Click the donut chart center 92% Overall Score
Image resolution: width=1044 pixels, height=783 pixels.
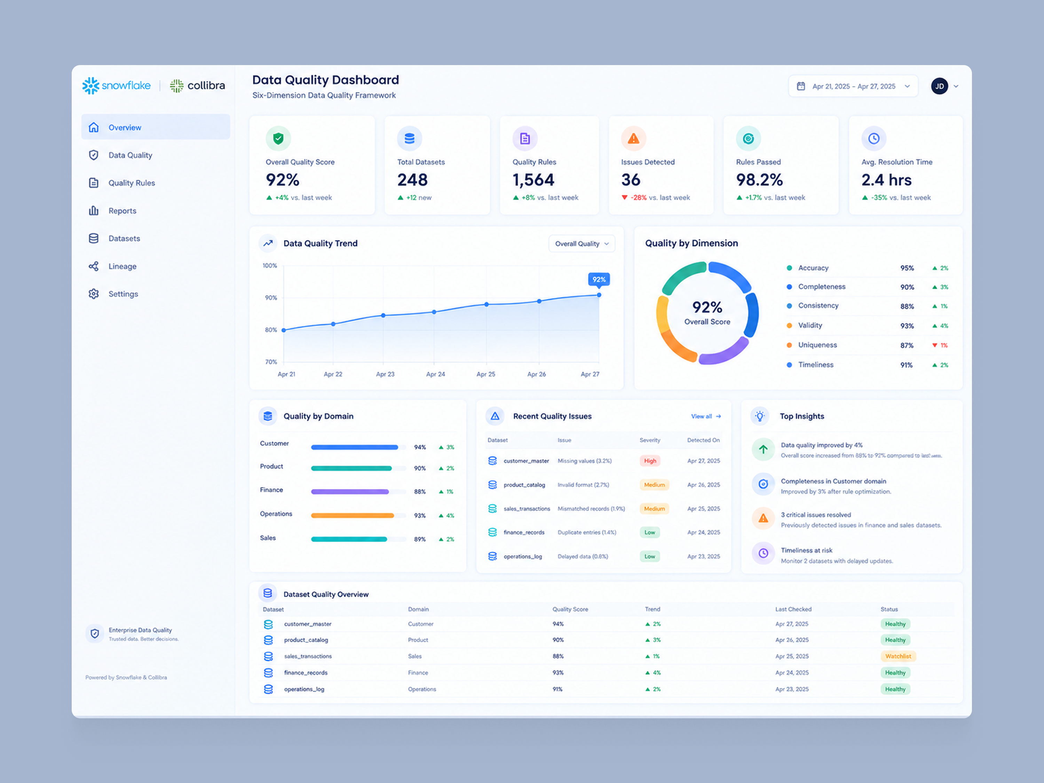(x=707, y=313)
